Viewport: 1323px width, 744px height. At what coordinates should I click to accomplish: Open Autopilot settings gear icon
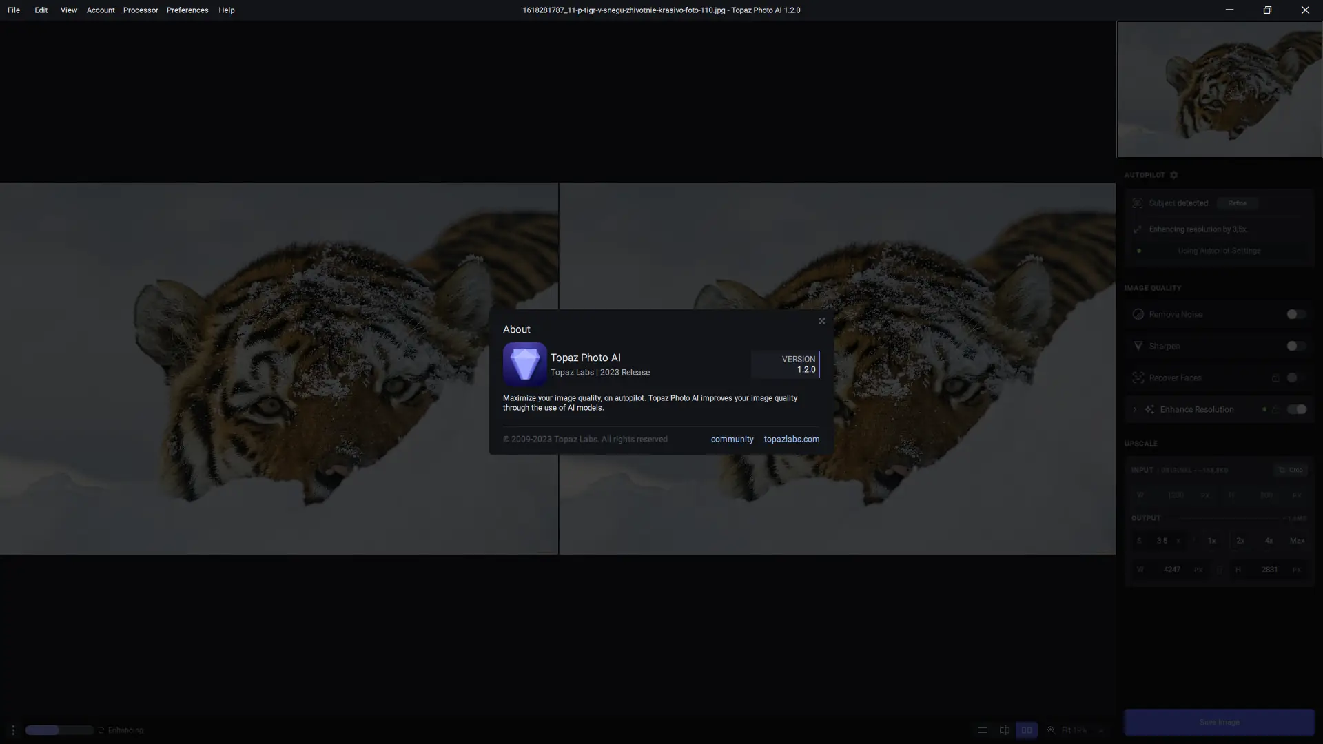tap(1174, 175)
